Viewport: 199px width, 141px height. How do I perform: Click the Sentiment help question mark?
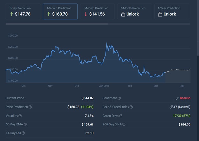point(119,98)
